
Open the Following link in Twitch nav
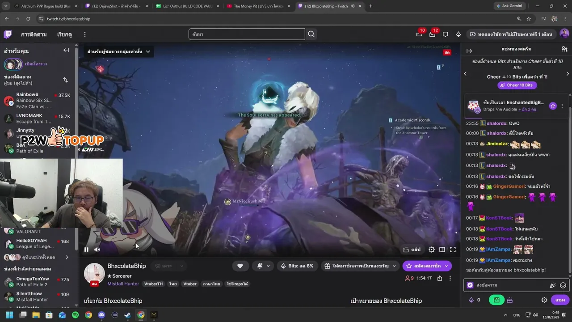[x=34, y=34]
